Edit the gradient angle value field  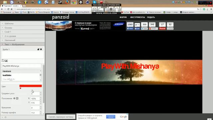coord(35,94)
